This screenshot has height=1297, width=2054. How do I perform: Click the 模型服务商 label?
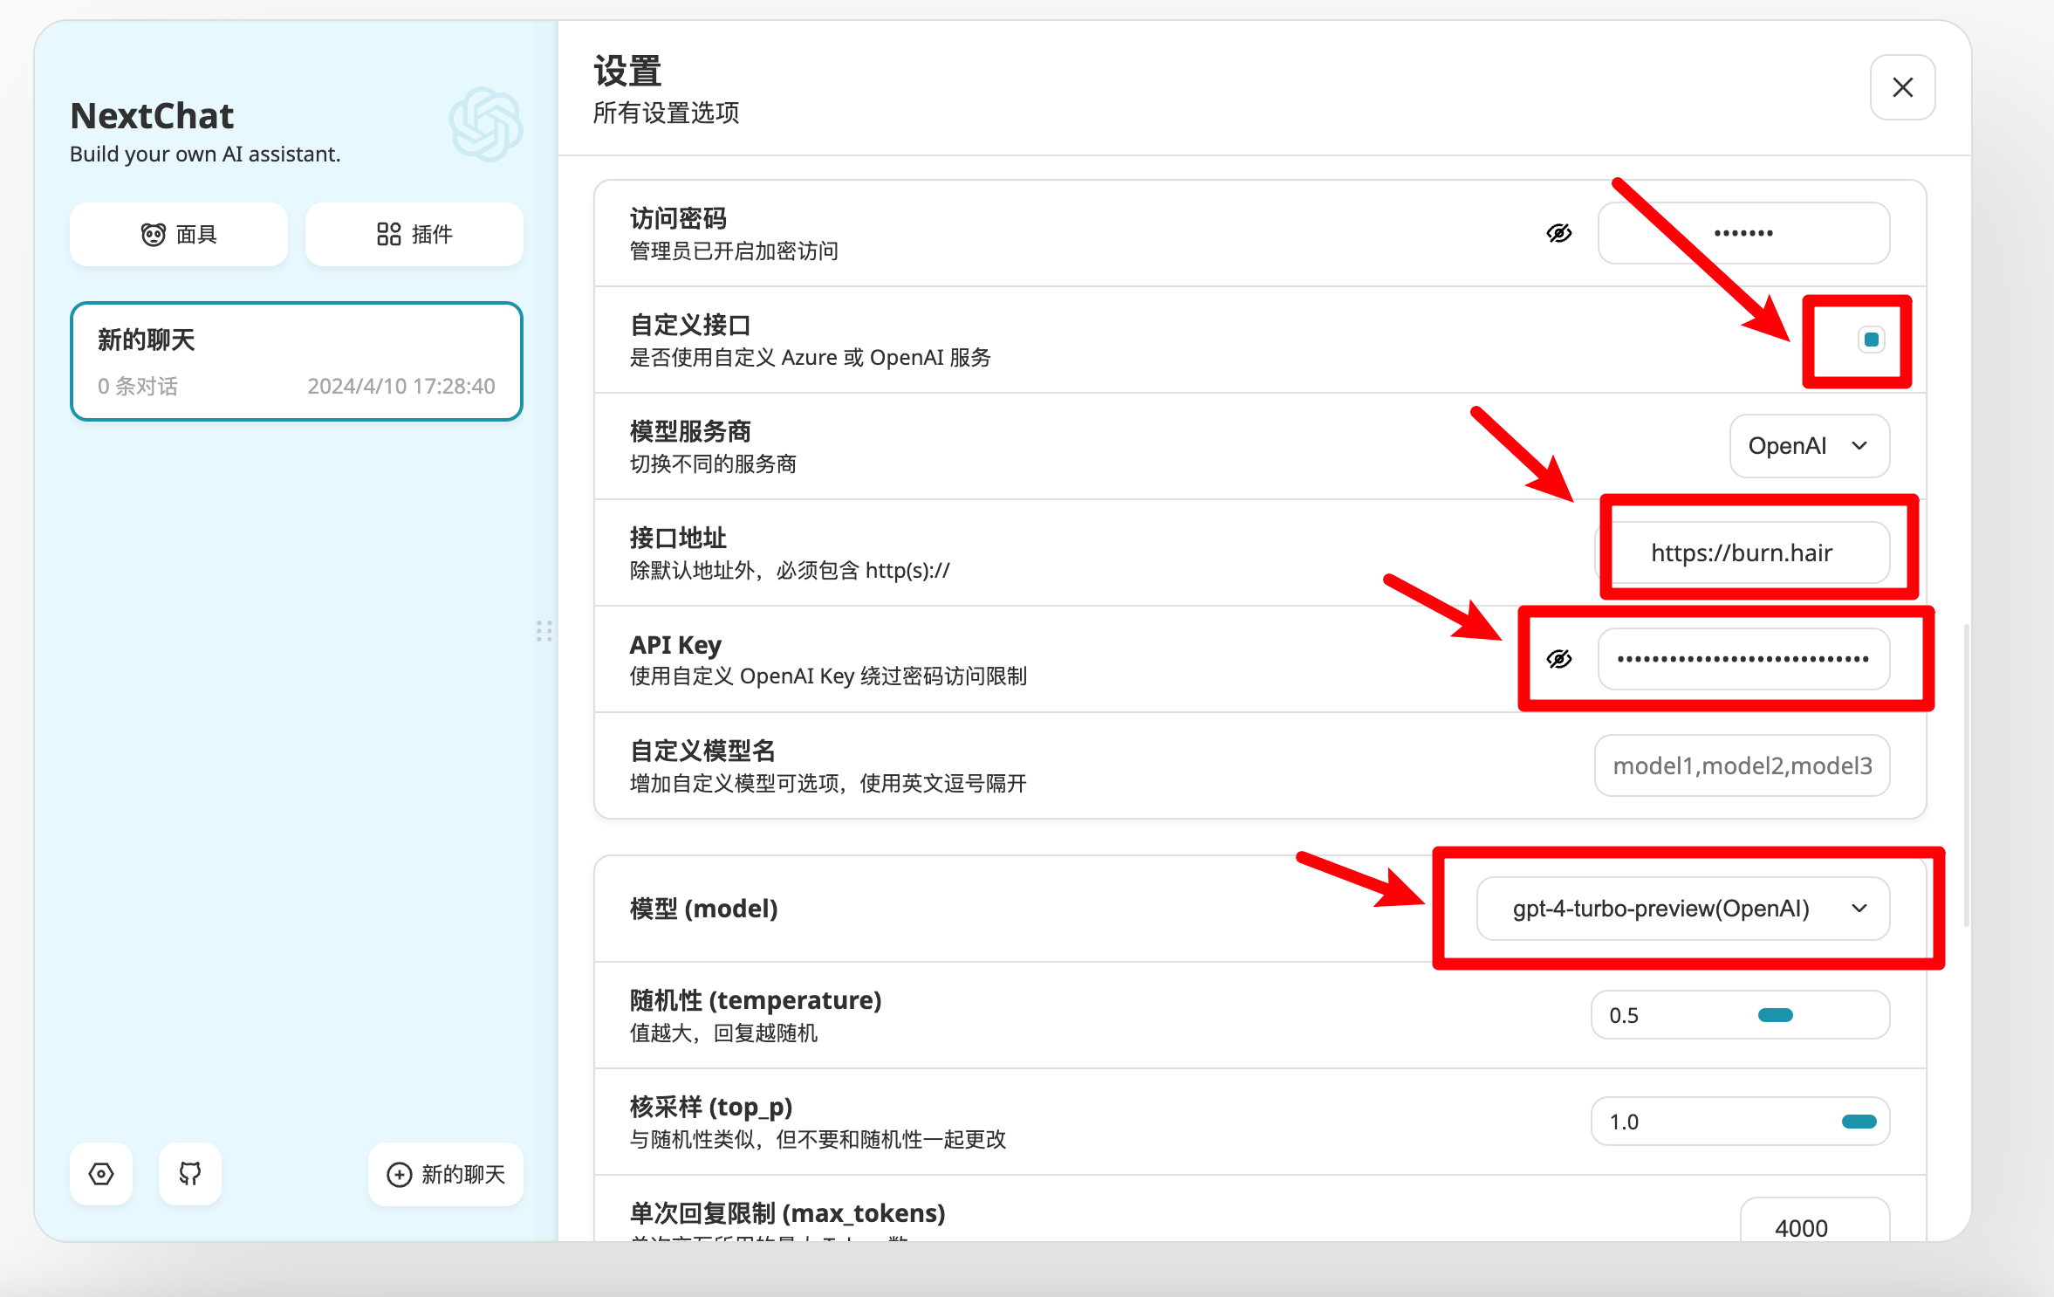point(690,431)
